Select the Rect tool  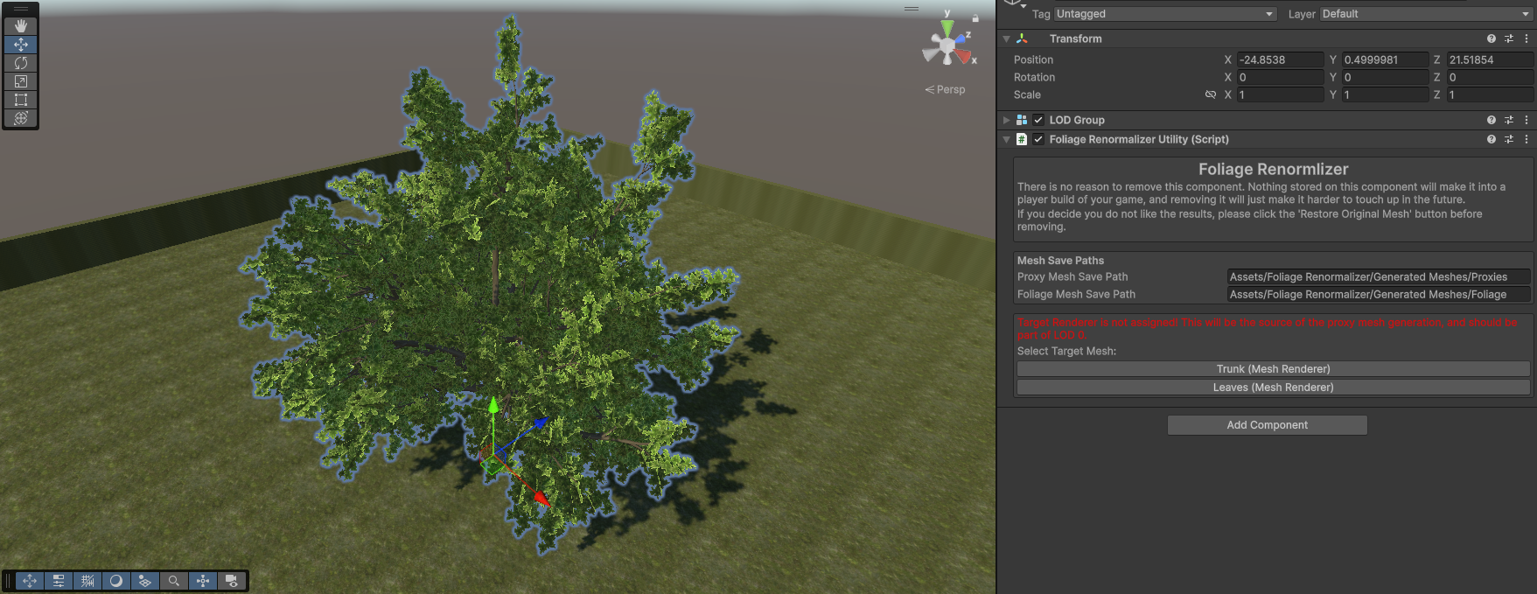(x=21, y=100)
